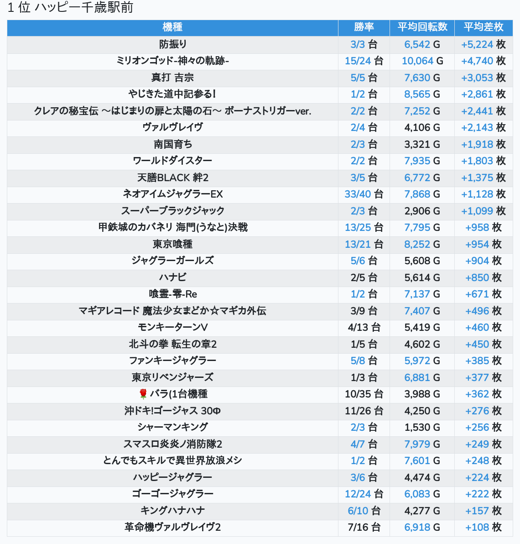
Task: Click シャーマンキング machine name
Action: [172, 427]
